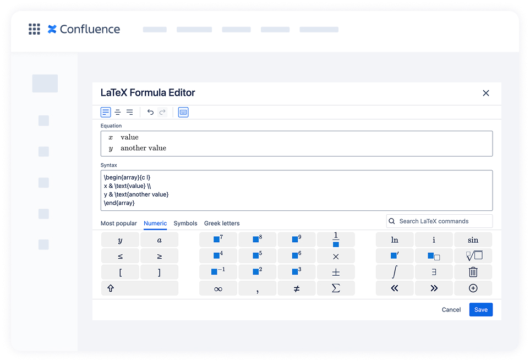This screenshot has width=530, height=362.
Task: Cancel the formula editor
Action: click(451, 310)
